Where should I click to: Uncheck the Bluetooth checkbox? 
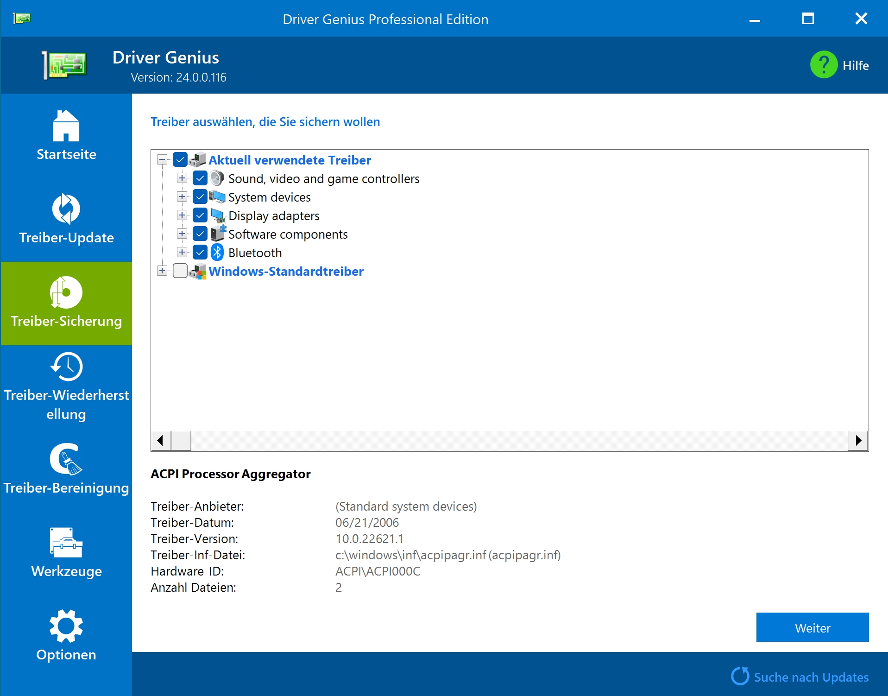coord(200,253)
